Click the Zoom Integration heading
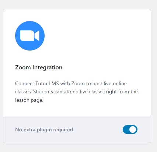Viewport: 157px width, 152px height. 39,68
